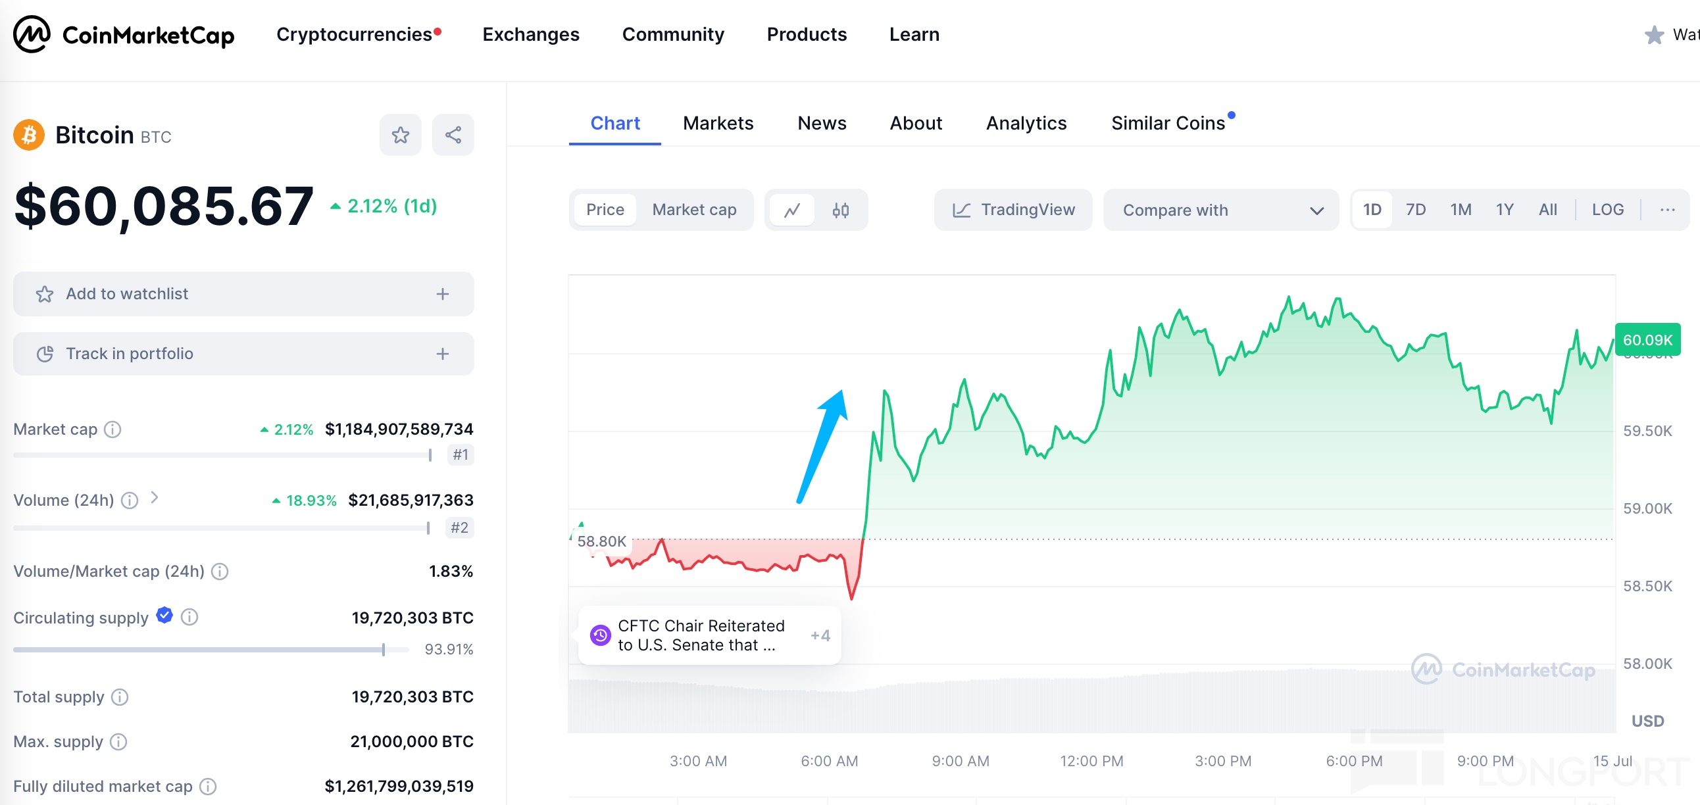
Task: Open the Products menu
Action: pos(807,34)
